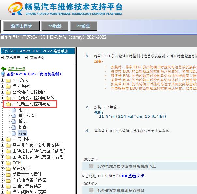Click the torque value 21 N*m text
The height and width of the screenshot is (194, 197).
[132, 116]
